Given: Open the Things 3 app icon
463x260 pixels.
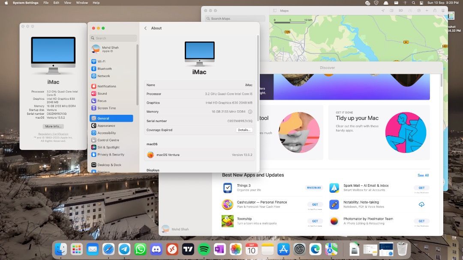Looking at the screenshot, I should pyautogui.click(x=228, y=188).
